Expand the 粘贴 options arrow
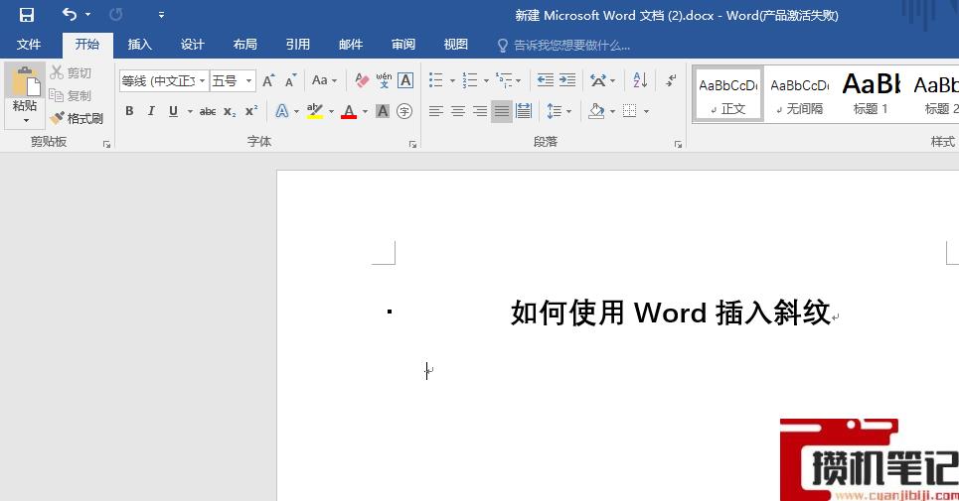 pyautogui.click(x=25, y=121)
